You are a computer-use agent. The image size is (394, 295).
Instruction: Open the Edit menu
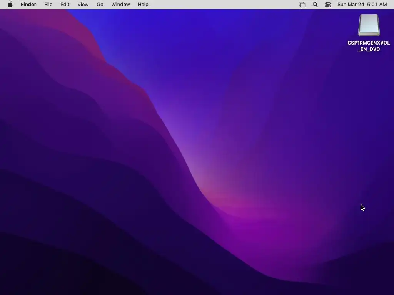(x=65, y=5)
